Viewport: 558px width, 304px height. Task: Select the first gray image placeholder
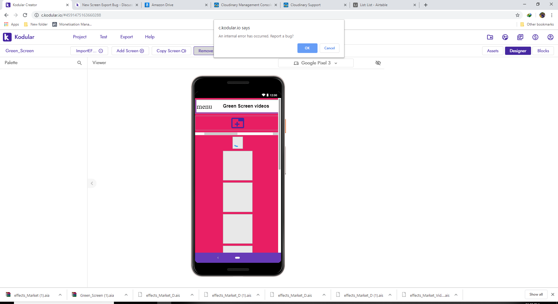click(237, 166)
